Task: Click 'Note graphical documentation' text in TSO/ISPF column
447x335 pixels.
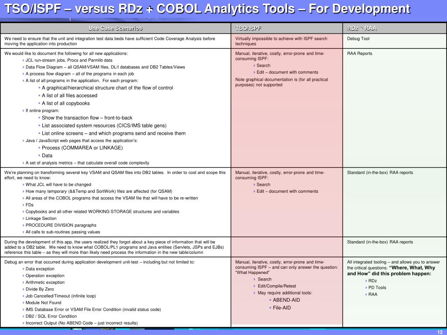Action: tap(282, 82)
